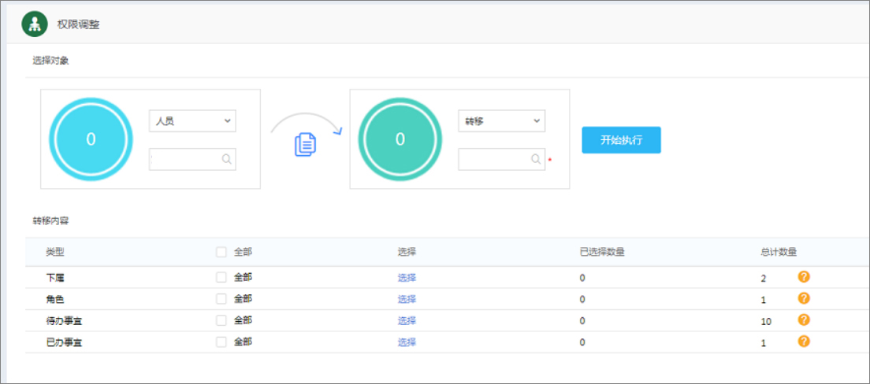This screenshot has height=384, width=870.
Task: Check 全部 for the 已办事宜 row
Action: tap(221, 342)
